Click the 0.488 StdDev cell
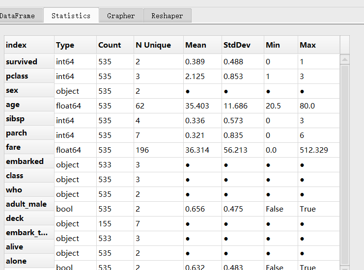Screen dimensions: 364x270 tap(243, 62)
